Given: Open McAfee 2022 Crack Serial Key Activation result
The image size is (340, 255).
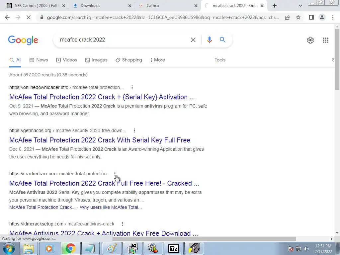Looking at the screenshot, I should (102, 97).
